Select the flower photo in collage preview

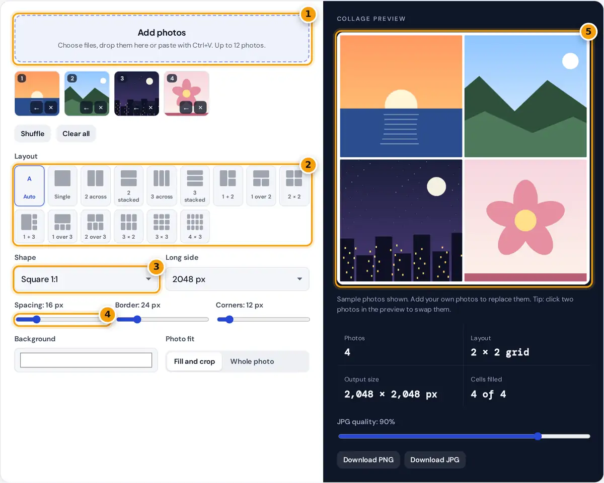coord(525,221)
